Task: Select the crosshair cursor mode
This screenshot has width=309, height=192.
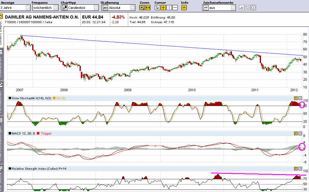Action: tap(163, 8)
